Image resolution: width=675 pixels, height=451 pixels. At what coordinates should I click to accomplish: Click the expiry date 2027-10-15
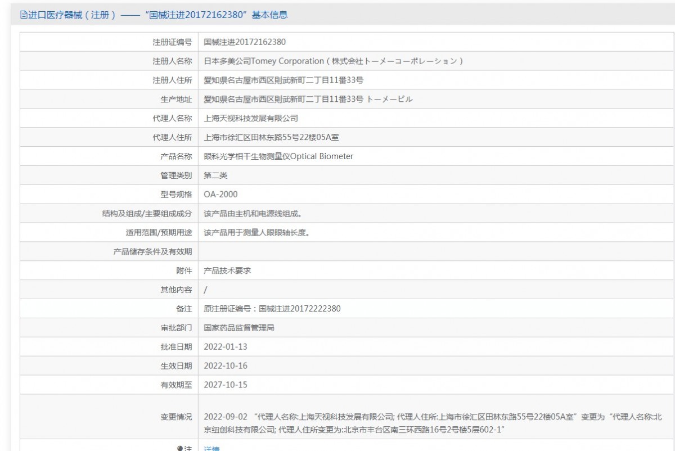click(225, 385)
